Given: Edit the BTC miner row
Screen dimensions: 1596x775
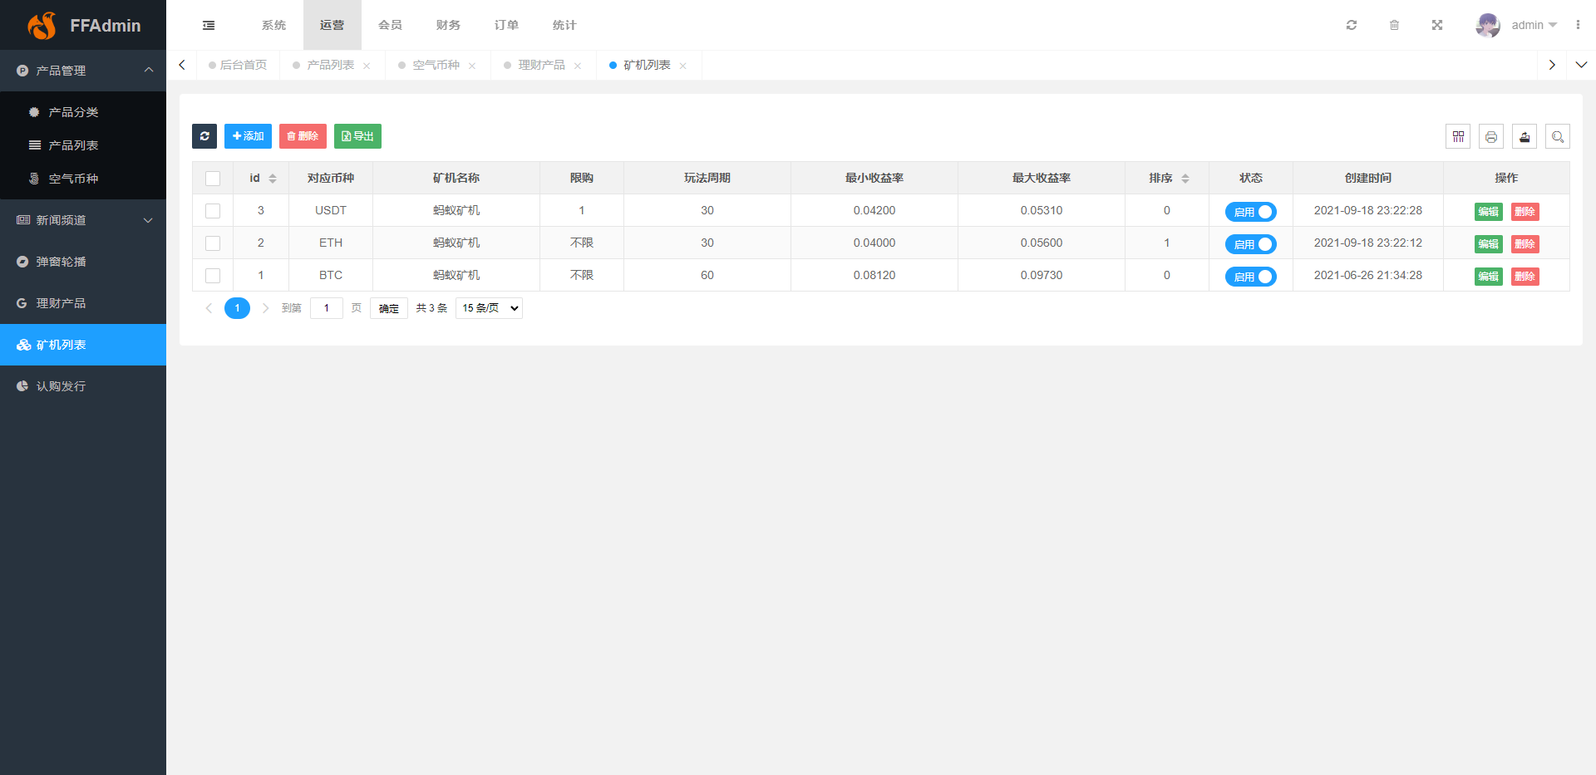Looking at the screenshot, I should [x=1489, y=277].
